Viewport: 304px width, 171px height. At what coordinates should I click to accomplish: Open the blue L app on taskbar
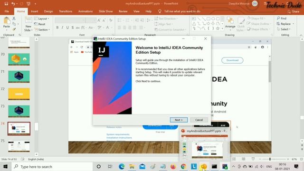[x=194, y=167]
